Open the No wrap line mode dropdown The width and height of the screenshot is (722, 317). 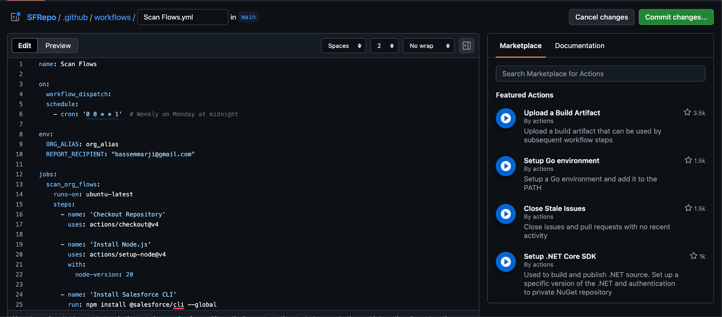(x=429, y=45)
